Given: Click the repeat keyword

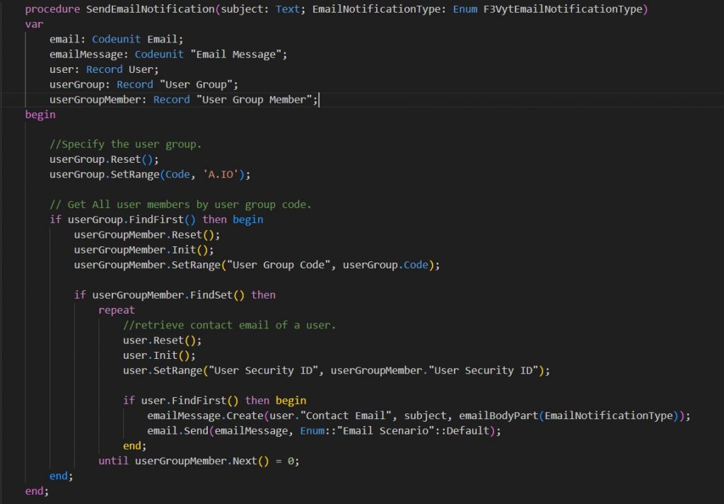Looking at the screenshot, I should 117,310.
